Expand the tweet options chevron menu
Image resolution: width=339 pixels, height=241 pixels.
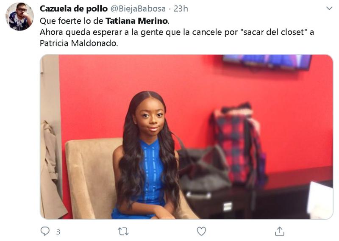(x=329, y=8)
